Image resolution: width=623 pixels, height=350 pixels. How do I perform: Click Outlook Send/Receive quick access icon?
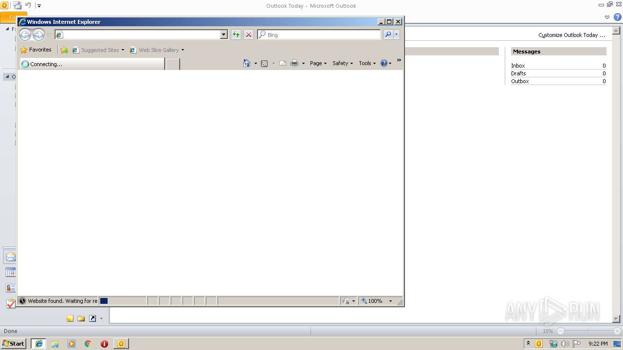pyautogui.click(x=18, y=5)
